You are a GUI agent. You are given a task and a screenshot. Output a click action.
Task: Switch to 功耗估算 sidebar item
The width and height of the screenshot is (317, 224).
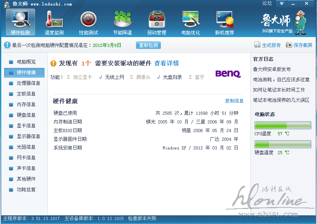(26, 190)
